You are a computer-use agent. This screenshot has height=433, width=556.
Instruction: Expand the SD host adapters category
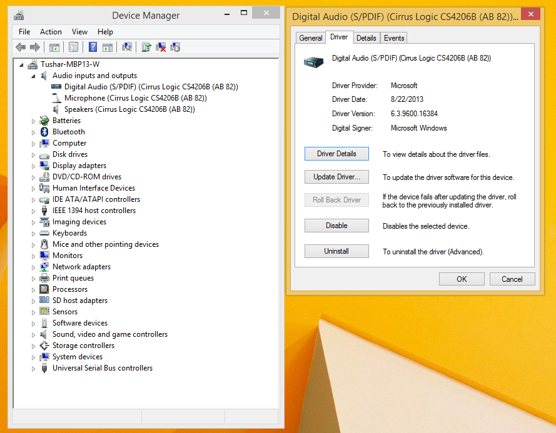pos(33,301)
